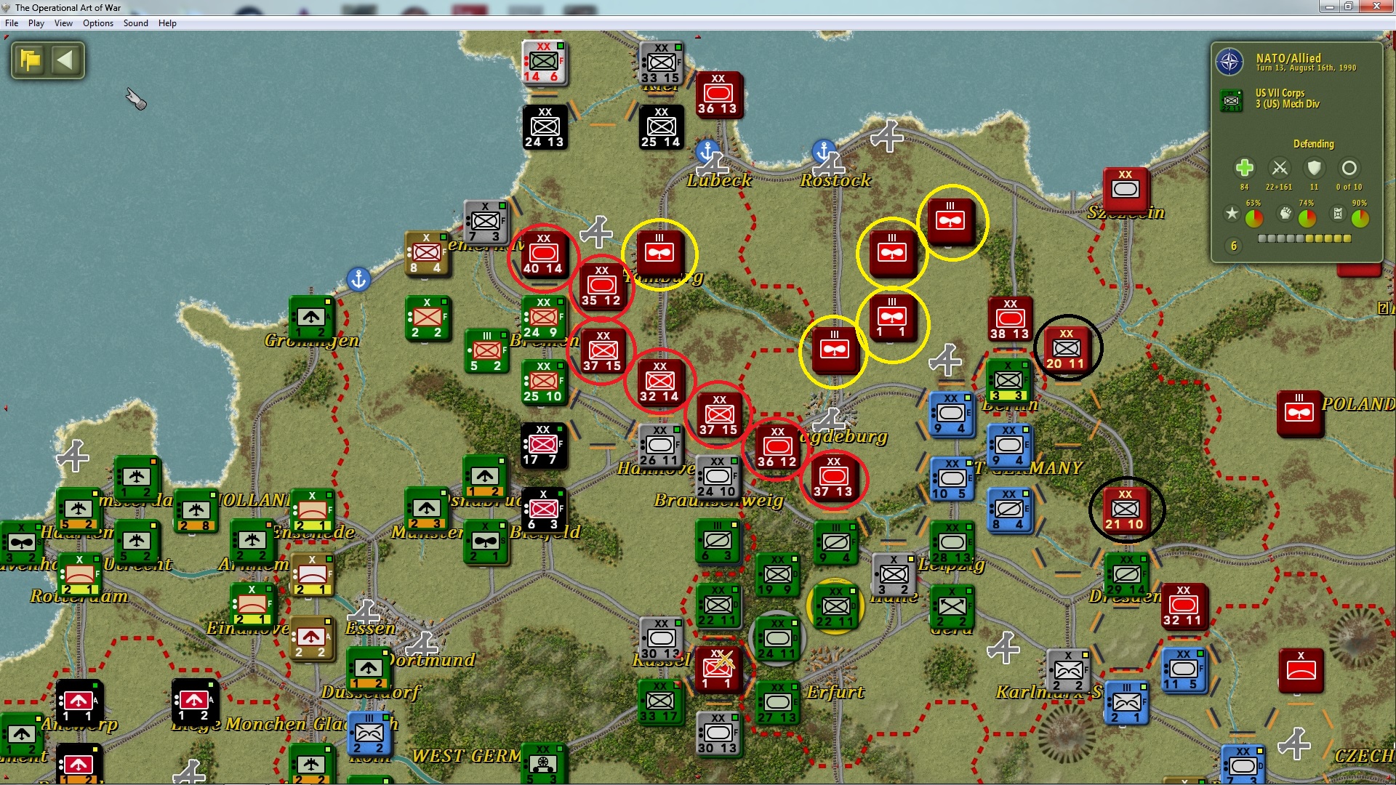1396x785 pixels.
Task: Click the Lubeck city label
Action: [x=719, y=180]
